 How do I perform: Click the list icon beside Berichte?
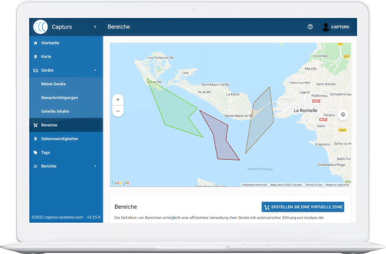(x=35, y=166)
